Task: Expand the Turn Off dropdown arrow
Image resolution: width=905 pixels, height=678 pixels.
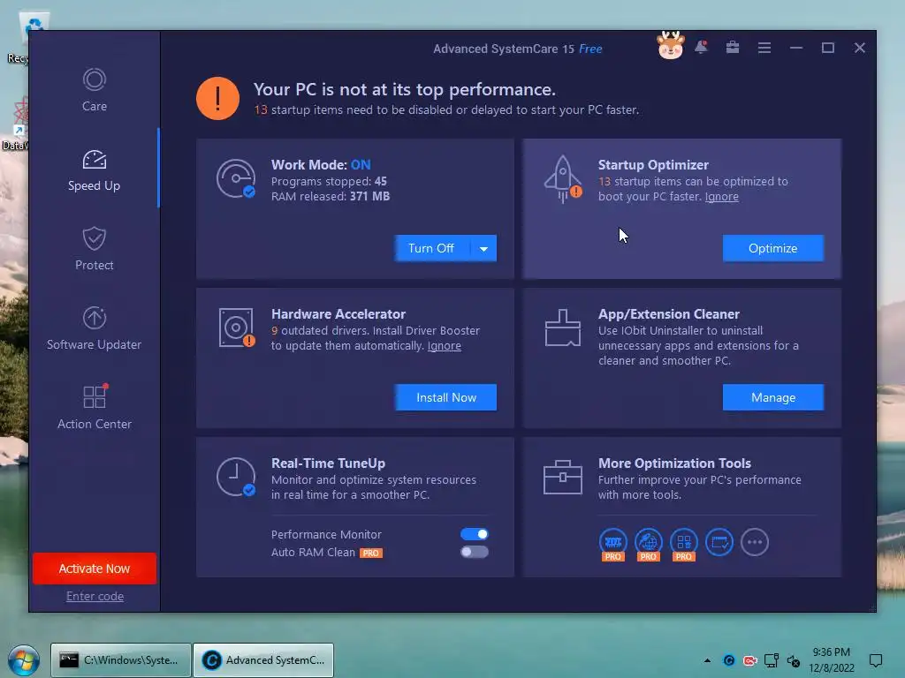Action: pyautogui.click(x=483, y=248)
